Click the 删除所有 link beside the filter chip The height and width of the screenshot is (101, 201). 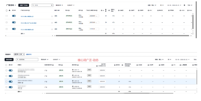point(29,55)
